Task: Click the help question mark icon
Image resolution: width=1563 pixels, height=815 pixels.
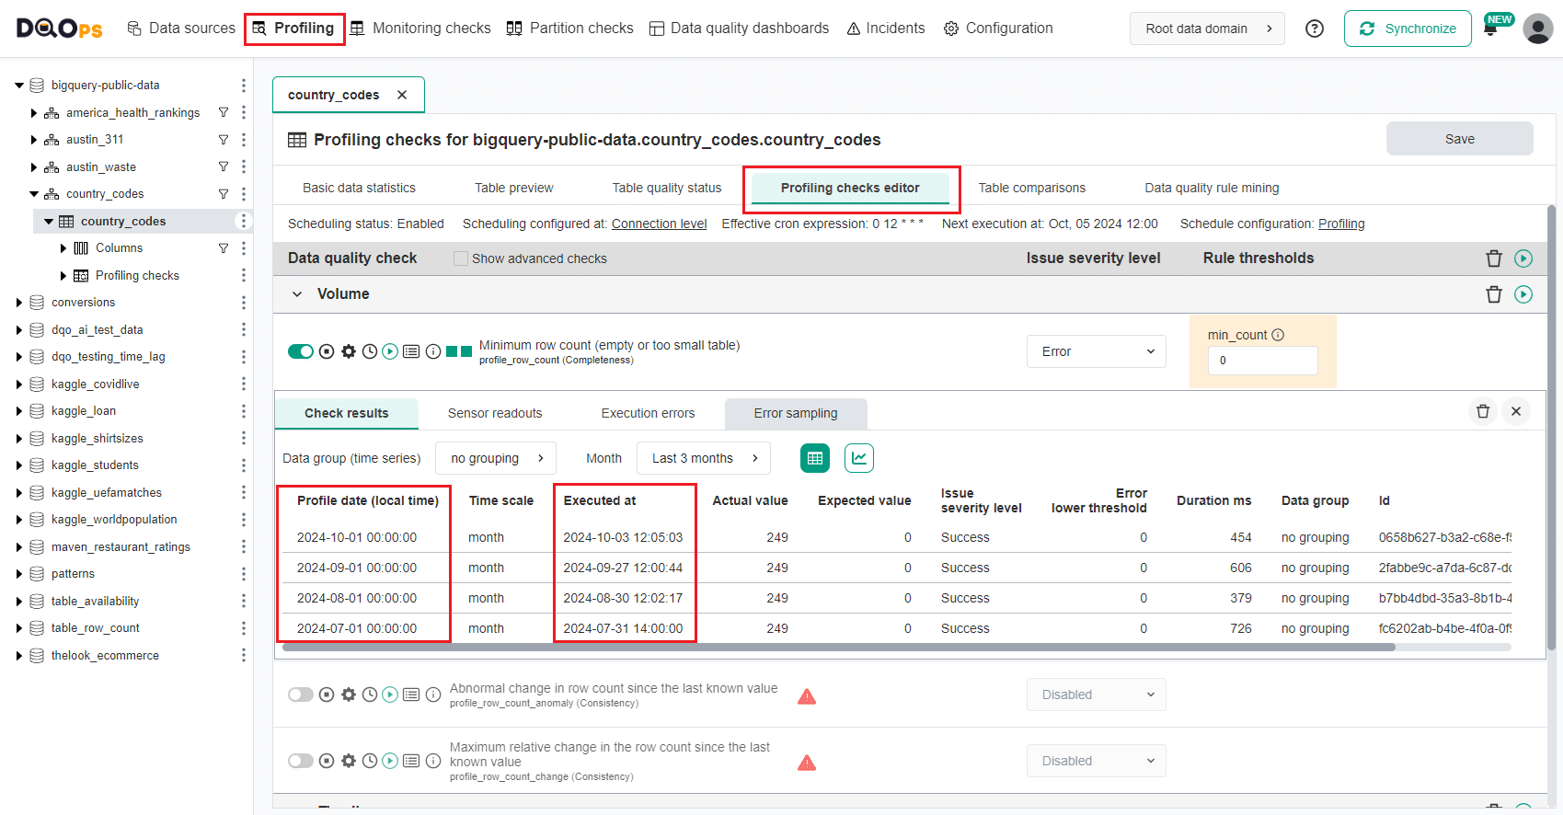Action: 1315,29
